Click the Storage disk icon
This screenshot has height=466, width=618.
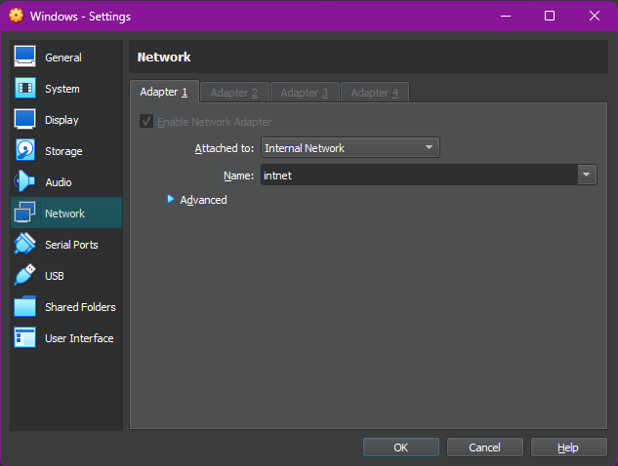click(24, 150)
